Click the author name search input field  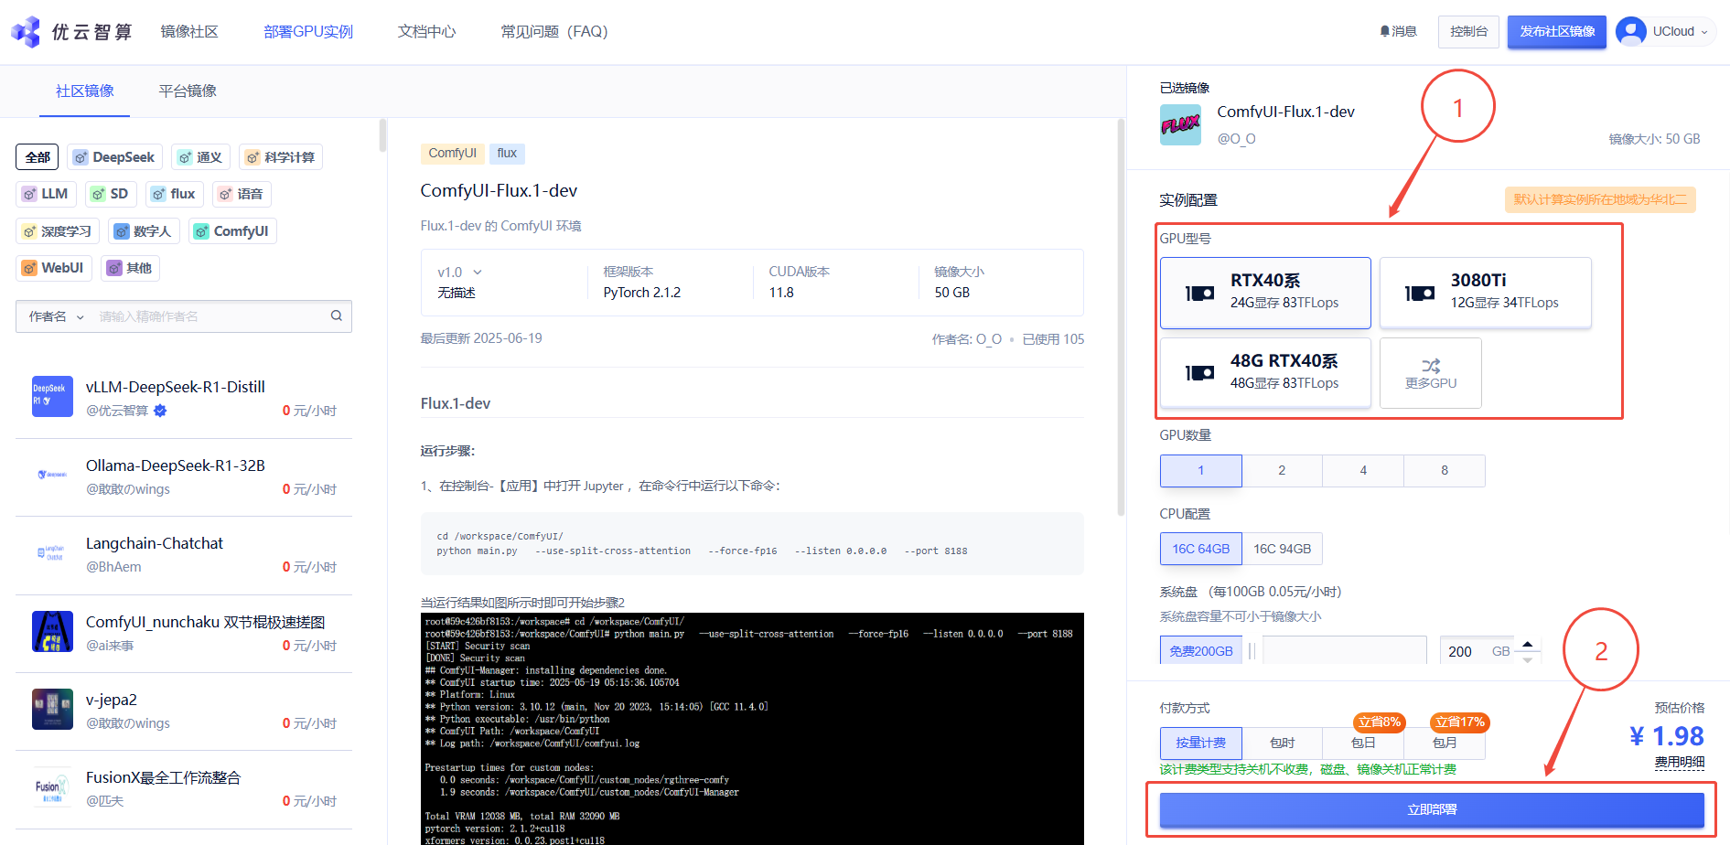(x=210, y=316)
